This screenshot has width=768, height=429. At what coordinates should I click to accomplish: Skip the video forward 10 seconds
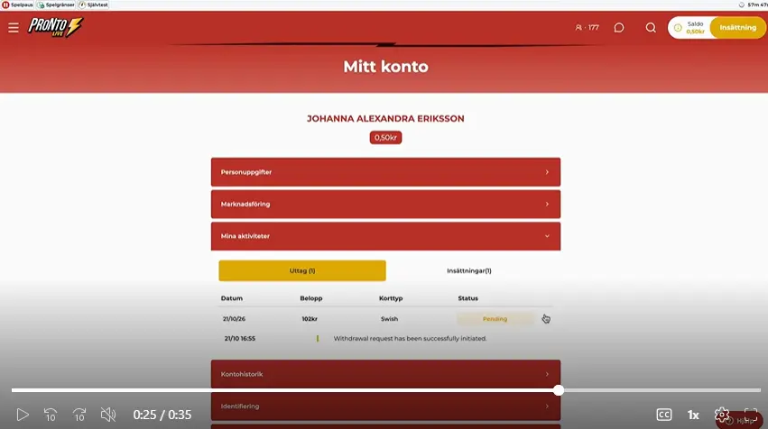(79, 415)
